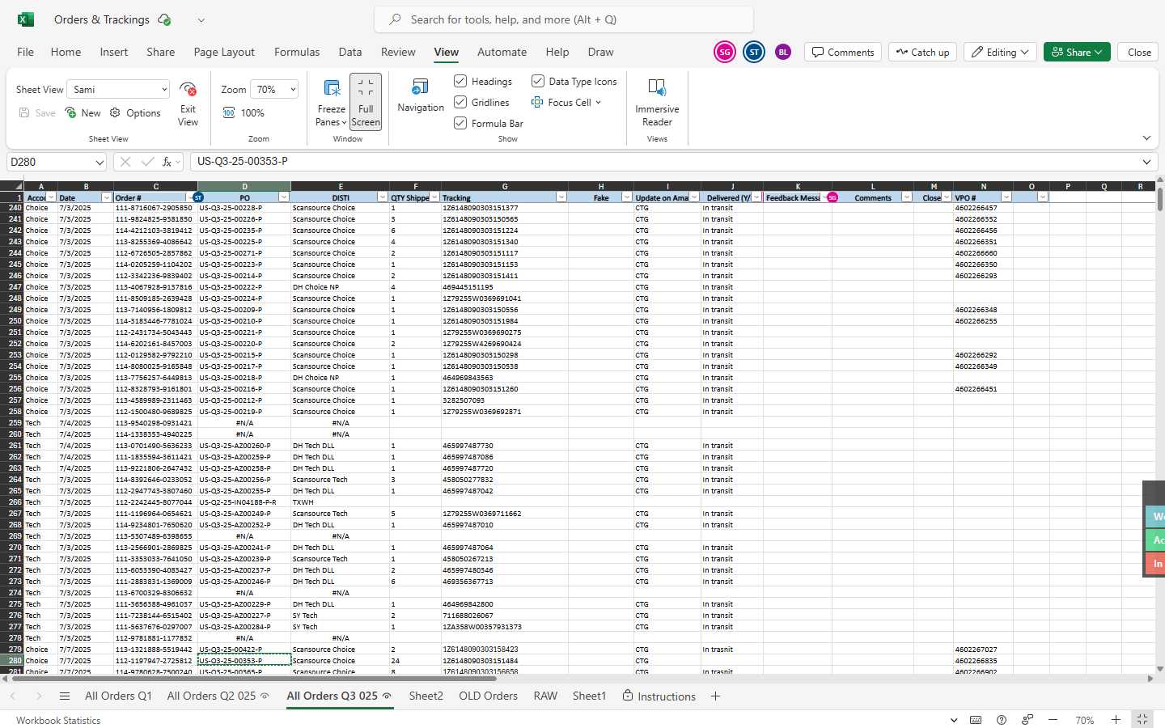Switch to the Home tab
The width and height of the screenshot is (1165, 728).
point(66,52)
